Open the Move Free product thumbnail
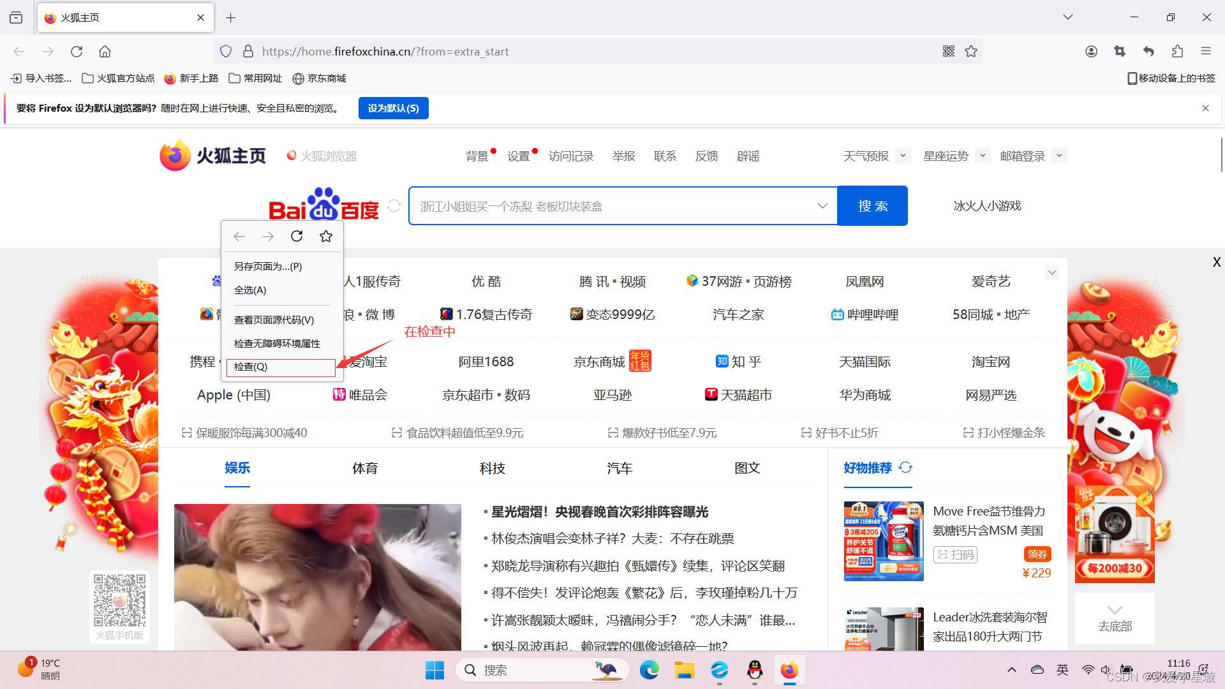 [884, 541]
